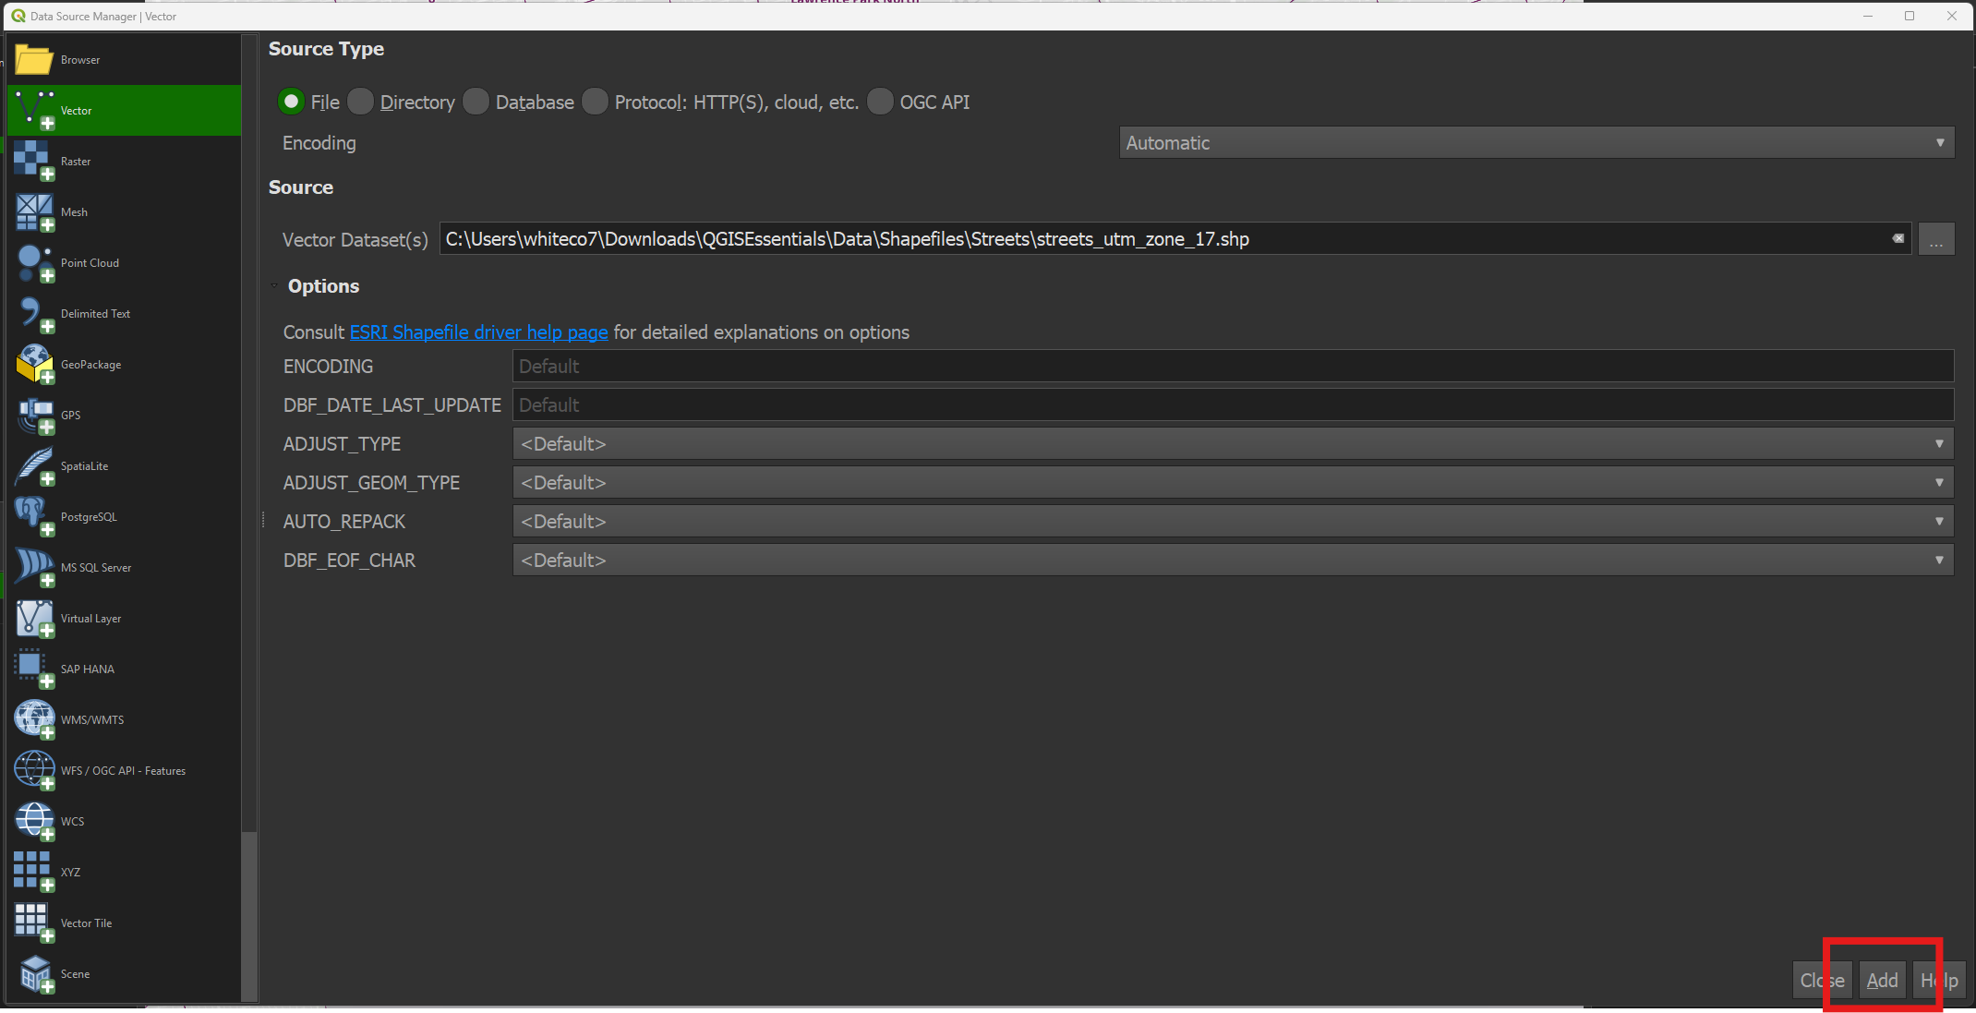Open the Virtual Layer source
This screenshot has height=1013, width=1976.
[124, 619]
